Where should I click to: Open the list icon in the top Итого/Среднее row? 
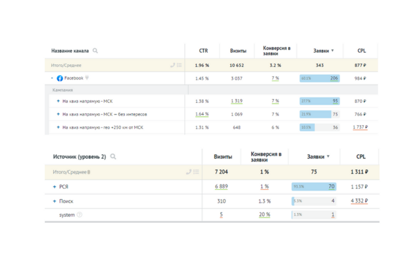(179, 65)
